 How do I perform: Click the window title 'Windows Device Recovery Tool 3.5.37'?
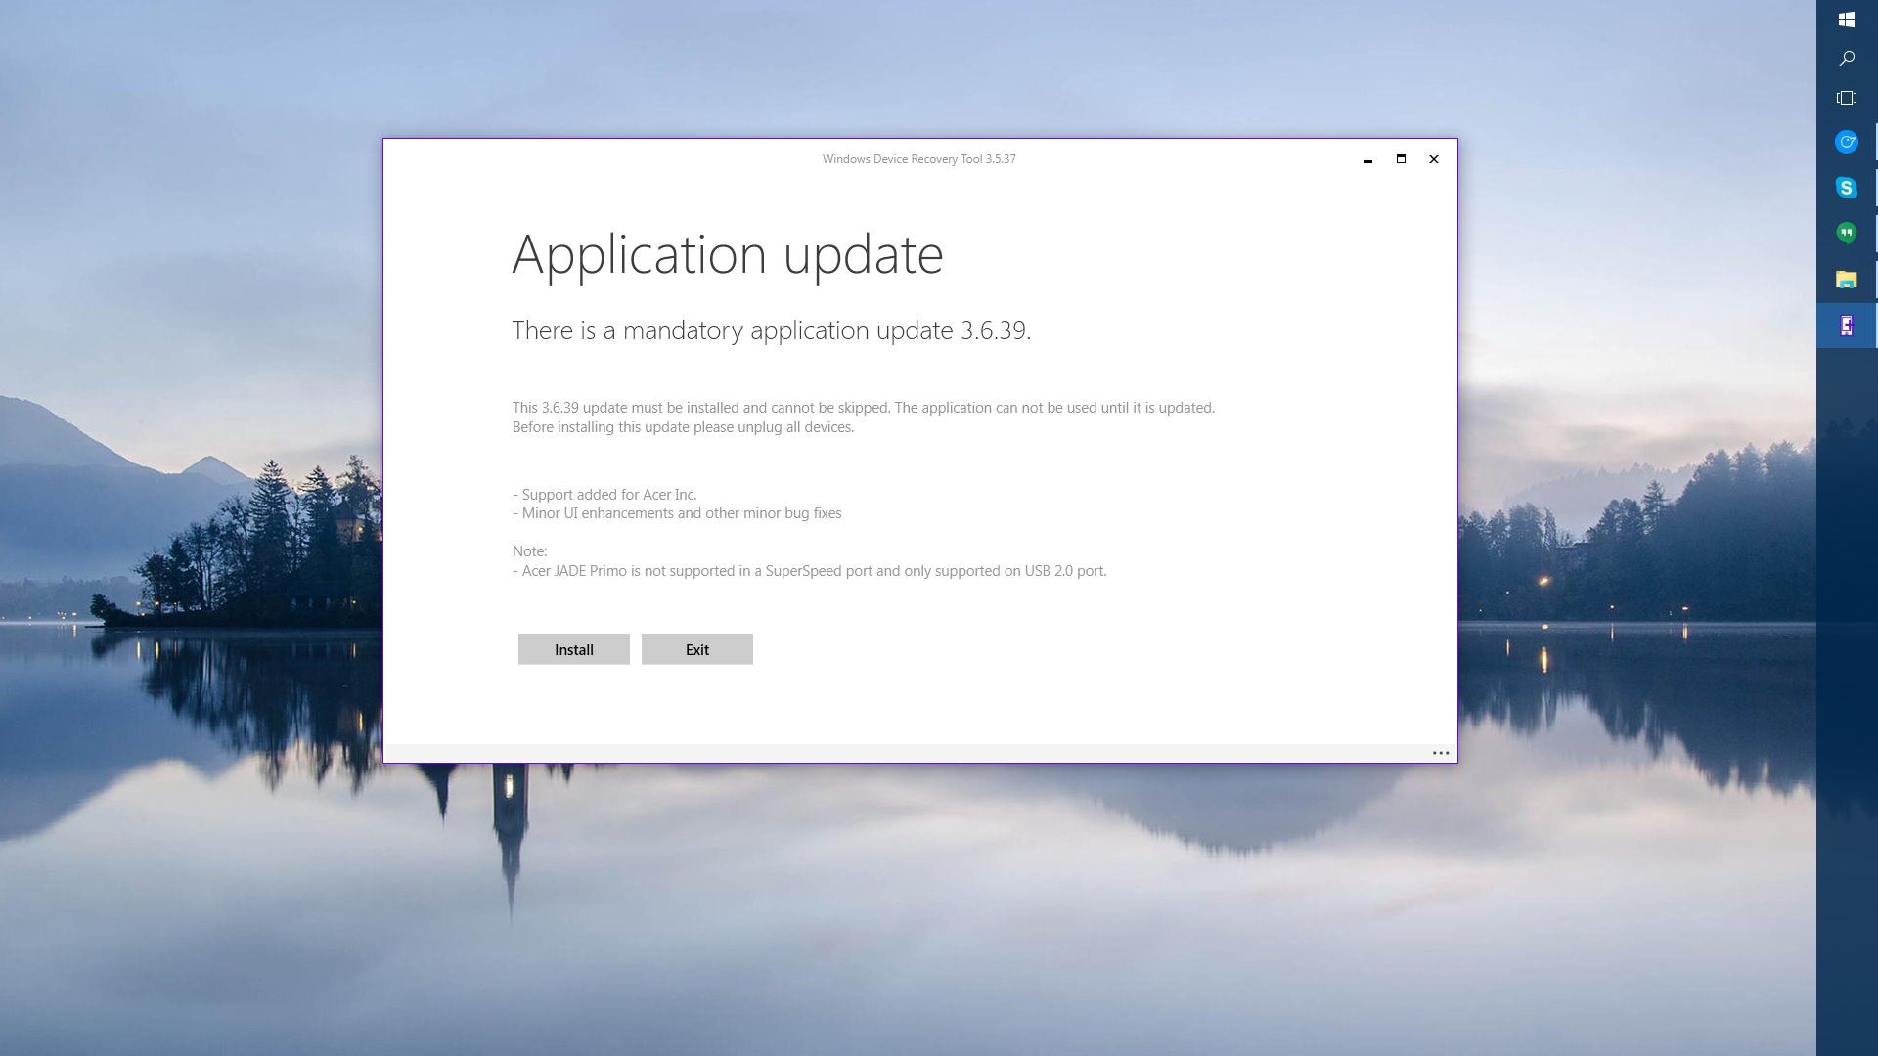pyautogui.click(x=919, y=159)
